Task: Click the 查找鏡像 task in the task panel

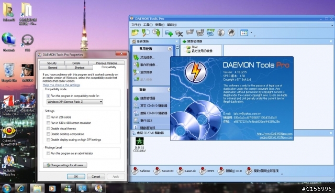Action: [x=143, y=72]
